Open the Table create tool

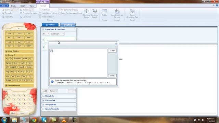click(x=104, y=13)
